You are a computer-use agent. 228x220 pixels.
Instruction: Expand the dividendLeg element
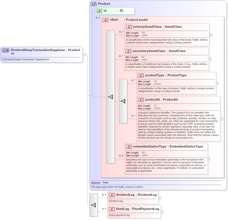tap(160, 198)
